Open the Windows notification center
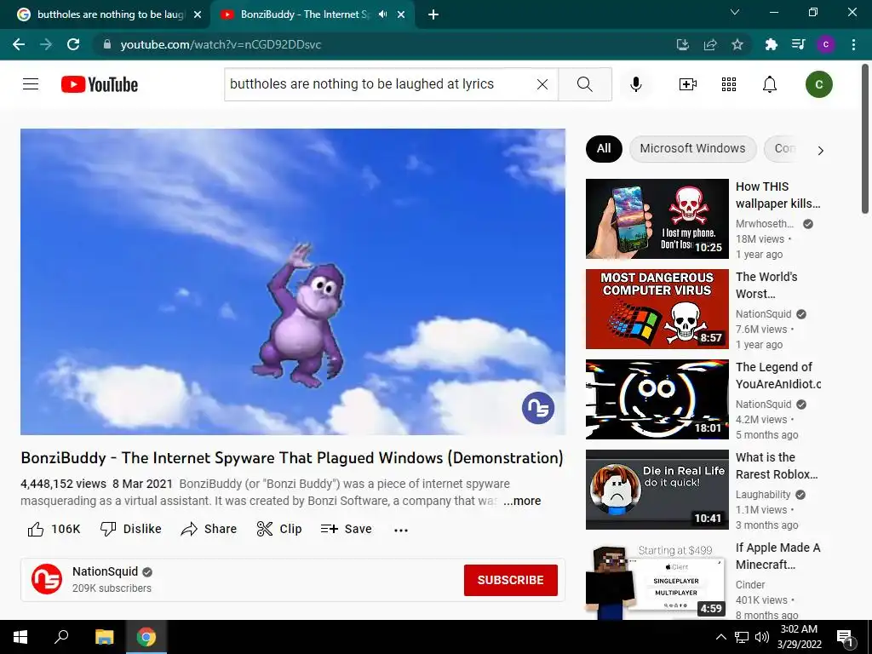This screenshot has height=654, width=872. (845, 637)
